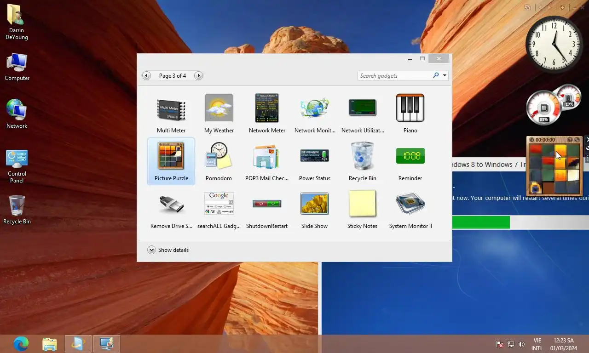This screenshot has width=589, height=353.
Task: Open the Control Panel desktop icon
Action: tap(17, 166)
